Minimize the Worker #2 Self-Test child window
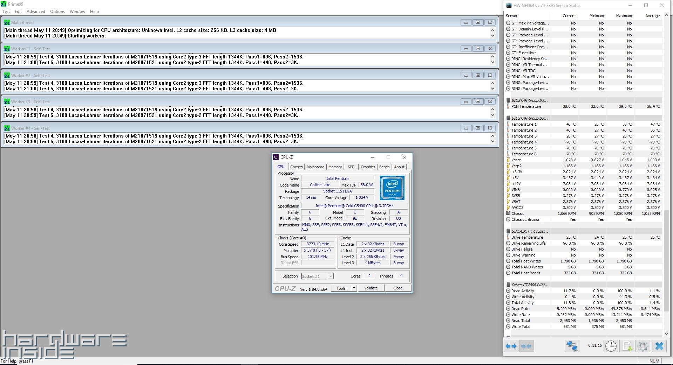The width and height of the screenshot is (673, 365). [x=466, y=75]
